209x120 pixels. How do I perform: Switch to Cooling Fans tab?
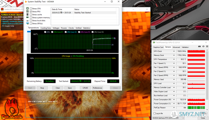click(46, 28)
